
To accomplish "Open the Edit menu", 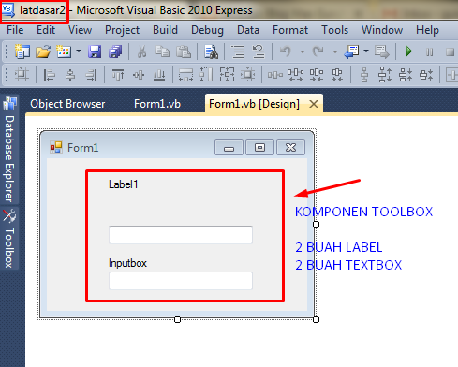I will (x=46, y=30).
